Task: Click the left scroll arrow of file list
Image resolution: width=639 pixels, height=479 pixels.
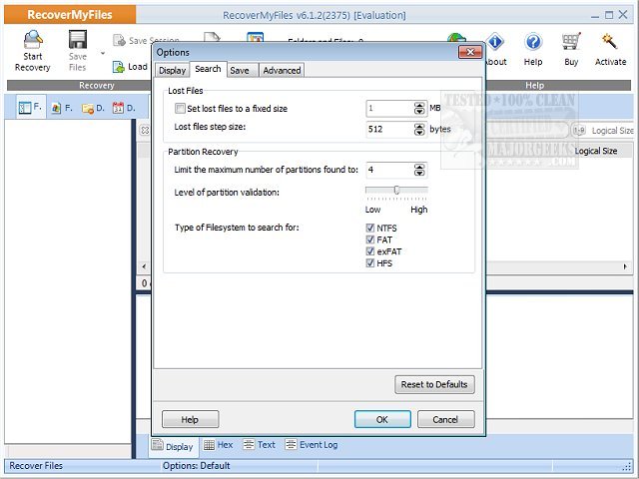Action: point(144,266)
